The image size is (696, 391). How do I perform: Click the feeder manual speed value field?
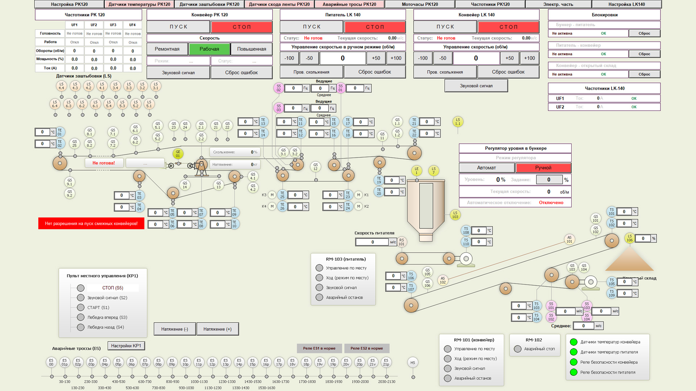pos(343,58)
